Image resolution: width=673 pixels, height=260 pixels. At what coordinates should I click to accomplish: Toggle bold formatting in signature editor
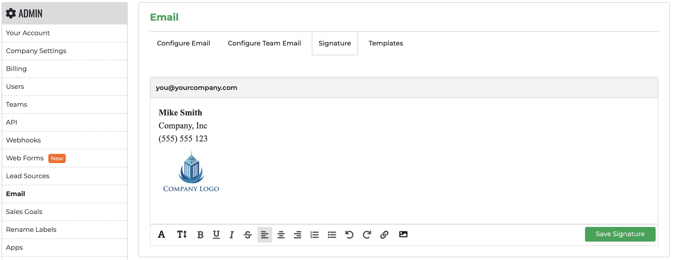click(200, 235)
